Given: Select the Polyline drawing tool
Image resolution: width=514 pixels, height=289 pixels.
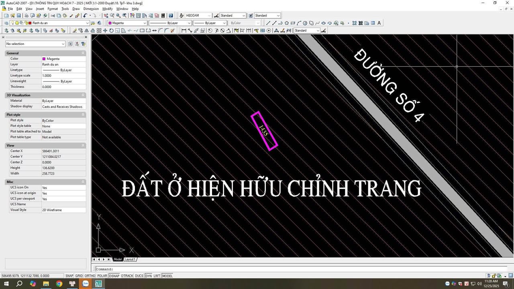Looking at the screenshot, I should coord(280,23).
